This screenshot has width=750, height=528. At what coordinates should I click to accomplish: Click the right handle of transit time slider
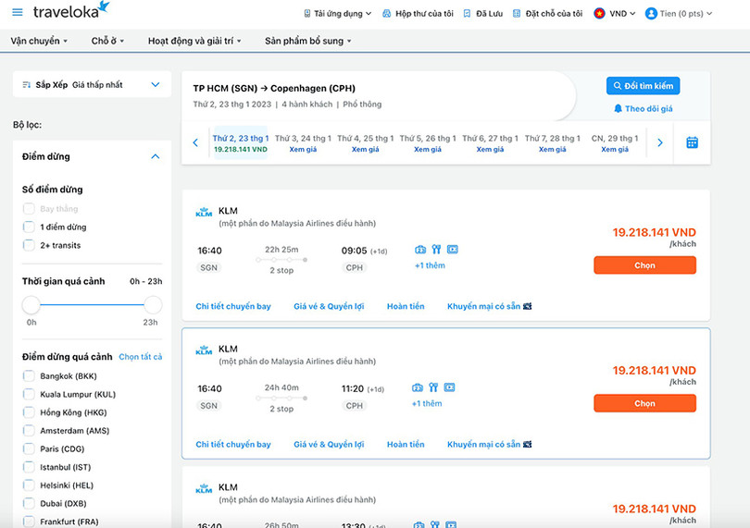pos(153,305)
